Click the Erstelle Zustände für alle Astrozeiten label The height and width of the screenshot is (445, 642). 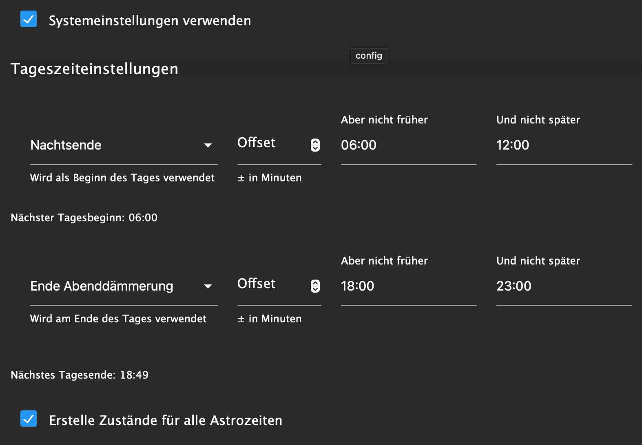click(x=166, y=421)
